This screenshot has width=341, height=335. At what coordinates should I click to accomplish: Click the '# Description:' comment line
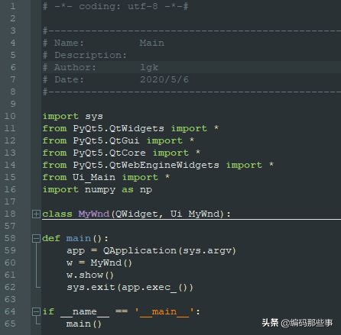[x=85, y=55]
